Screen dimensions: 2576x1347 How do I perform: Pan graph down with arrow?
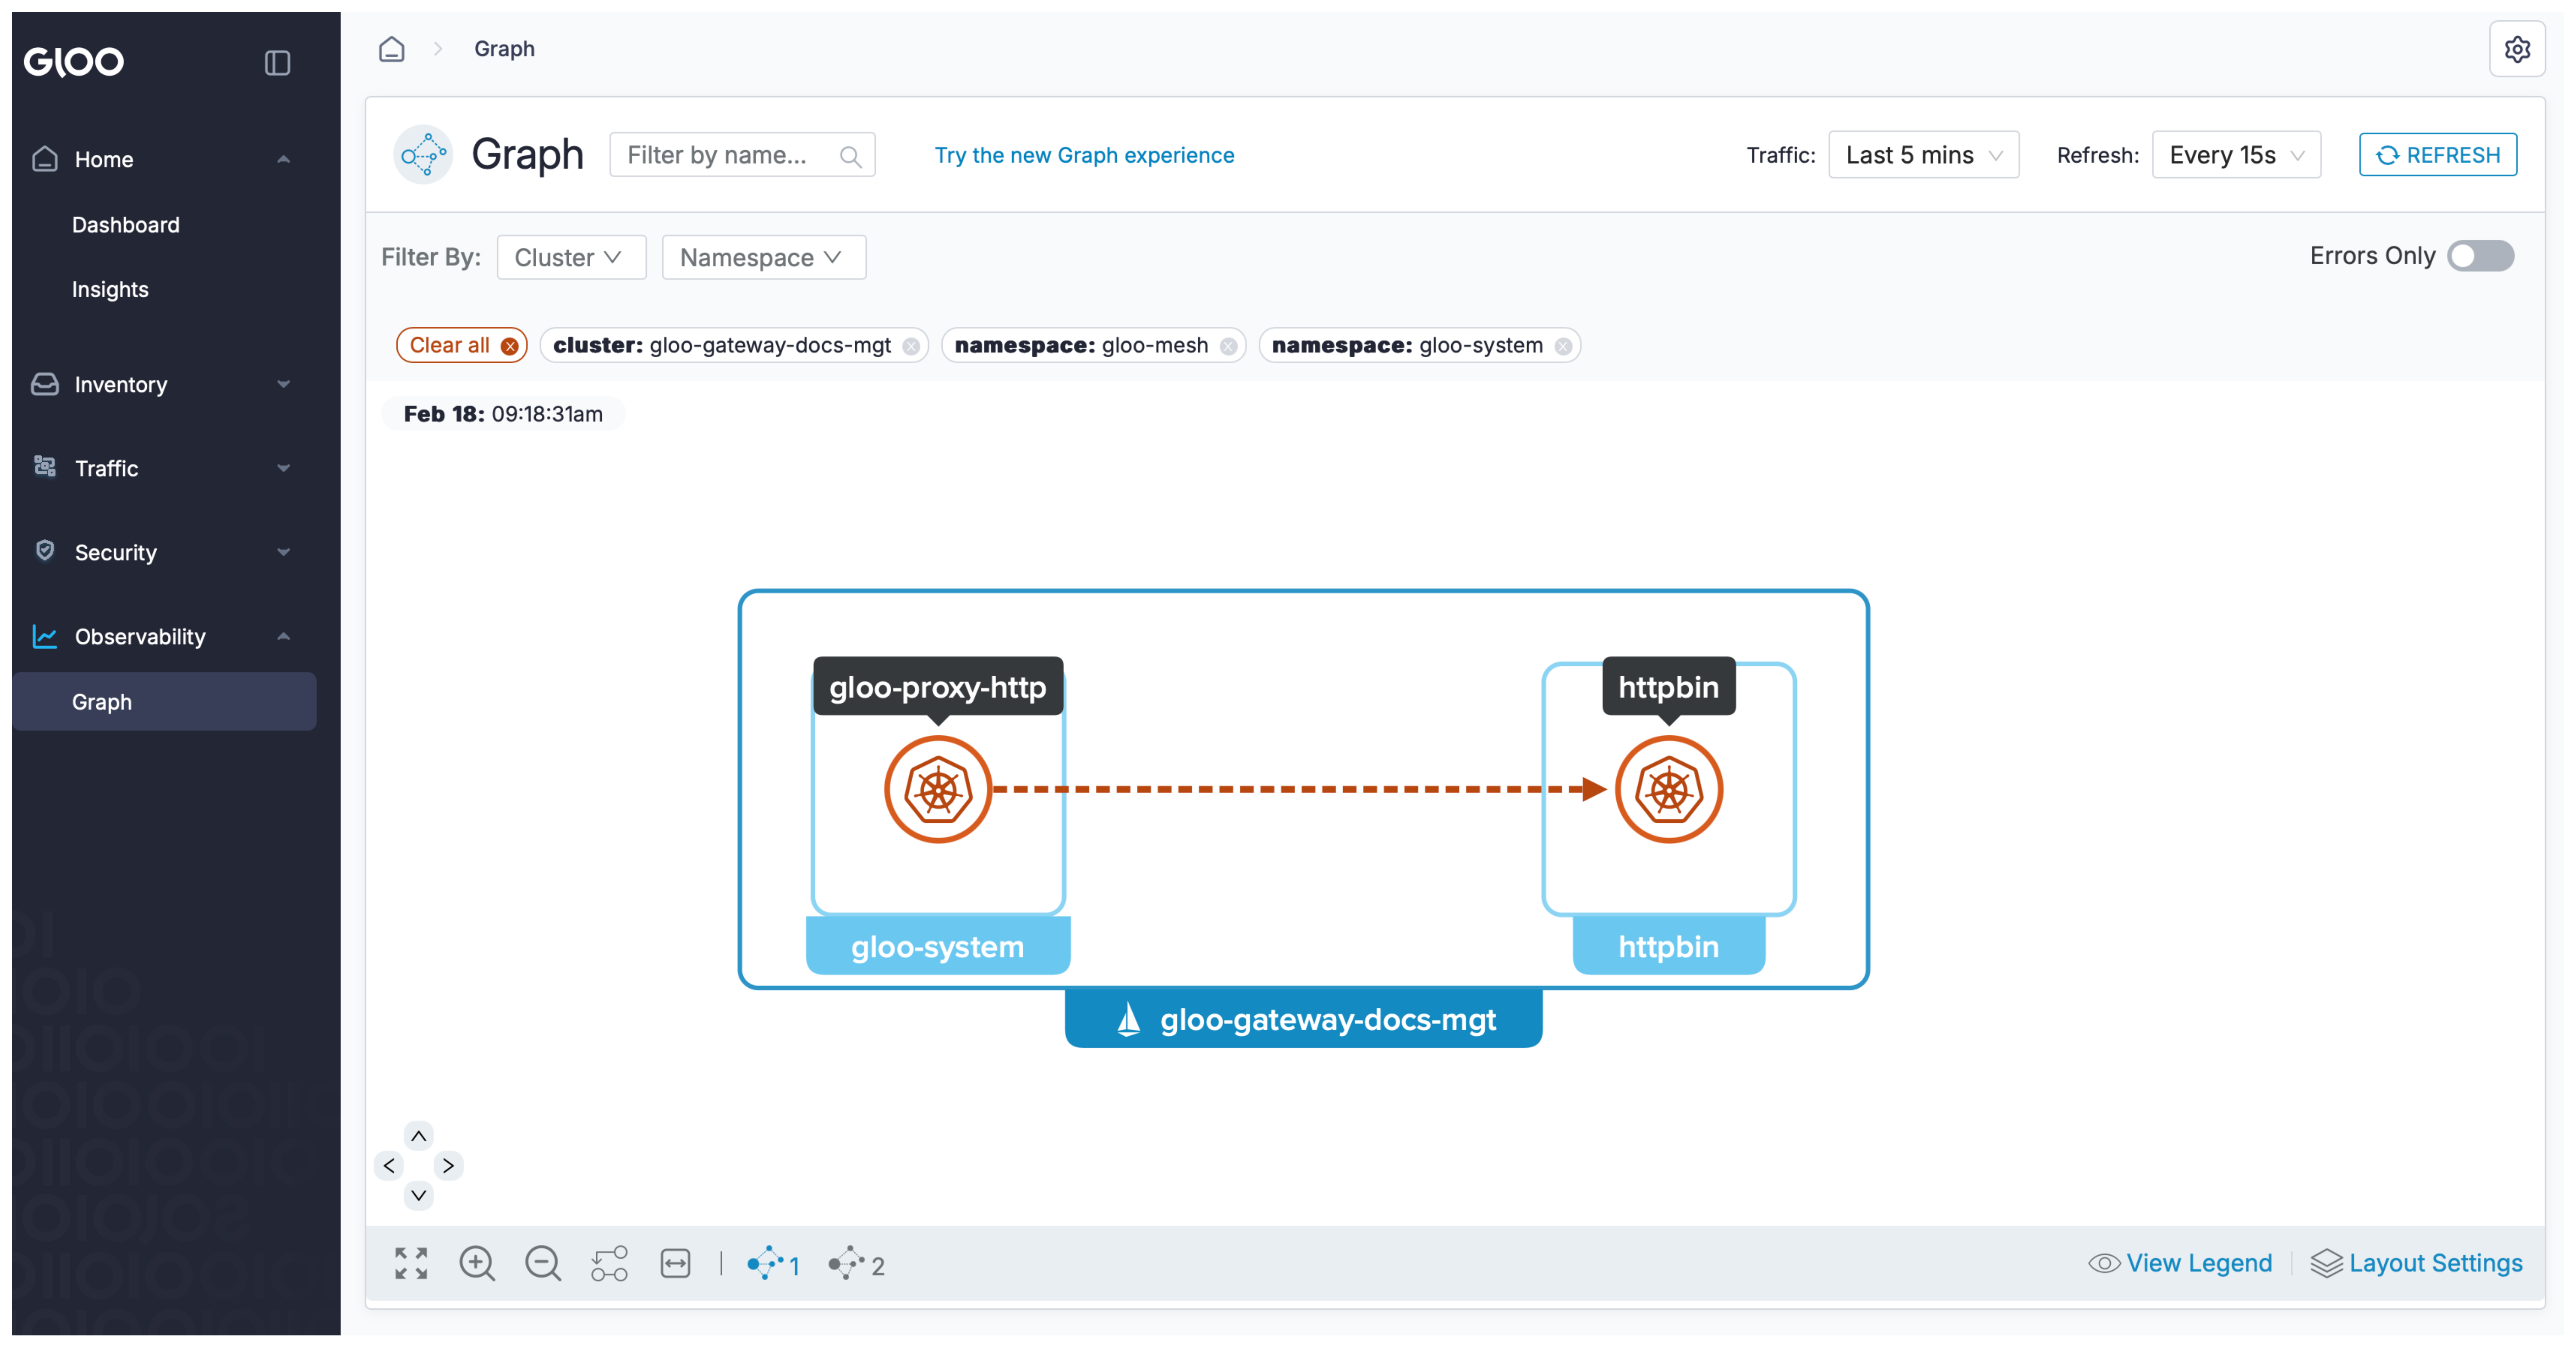point(419,1195)
